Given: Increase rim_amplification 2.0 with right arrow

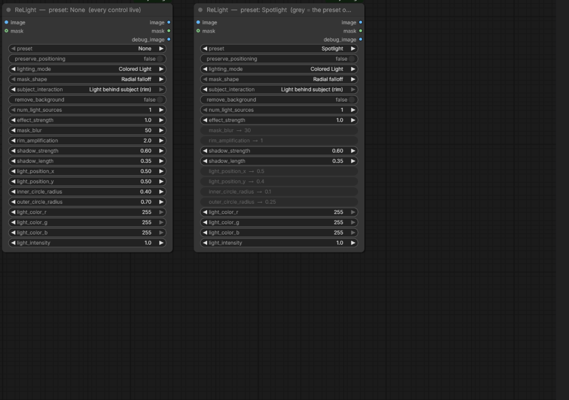Looking at the screenshot, I should tap(161, 141).
